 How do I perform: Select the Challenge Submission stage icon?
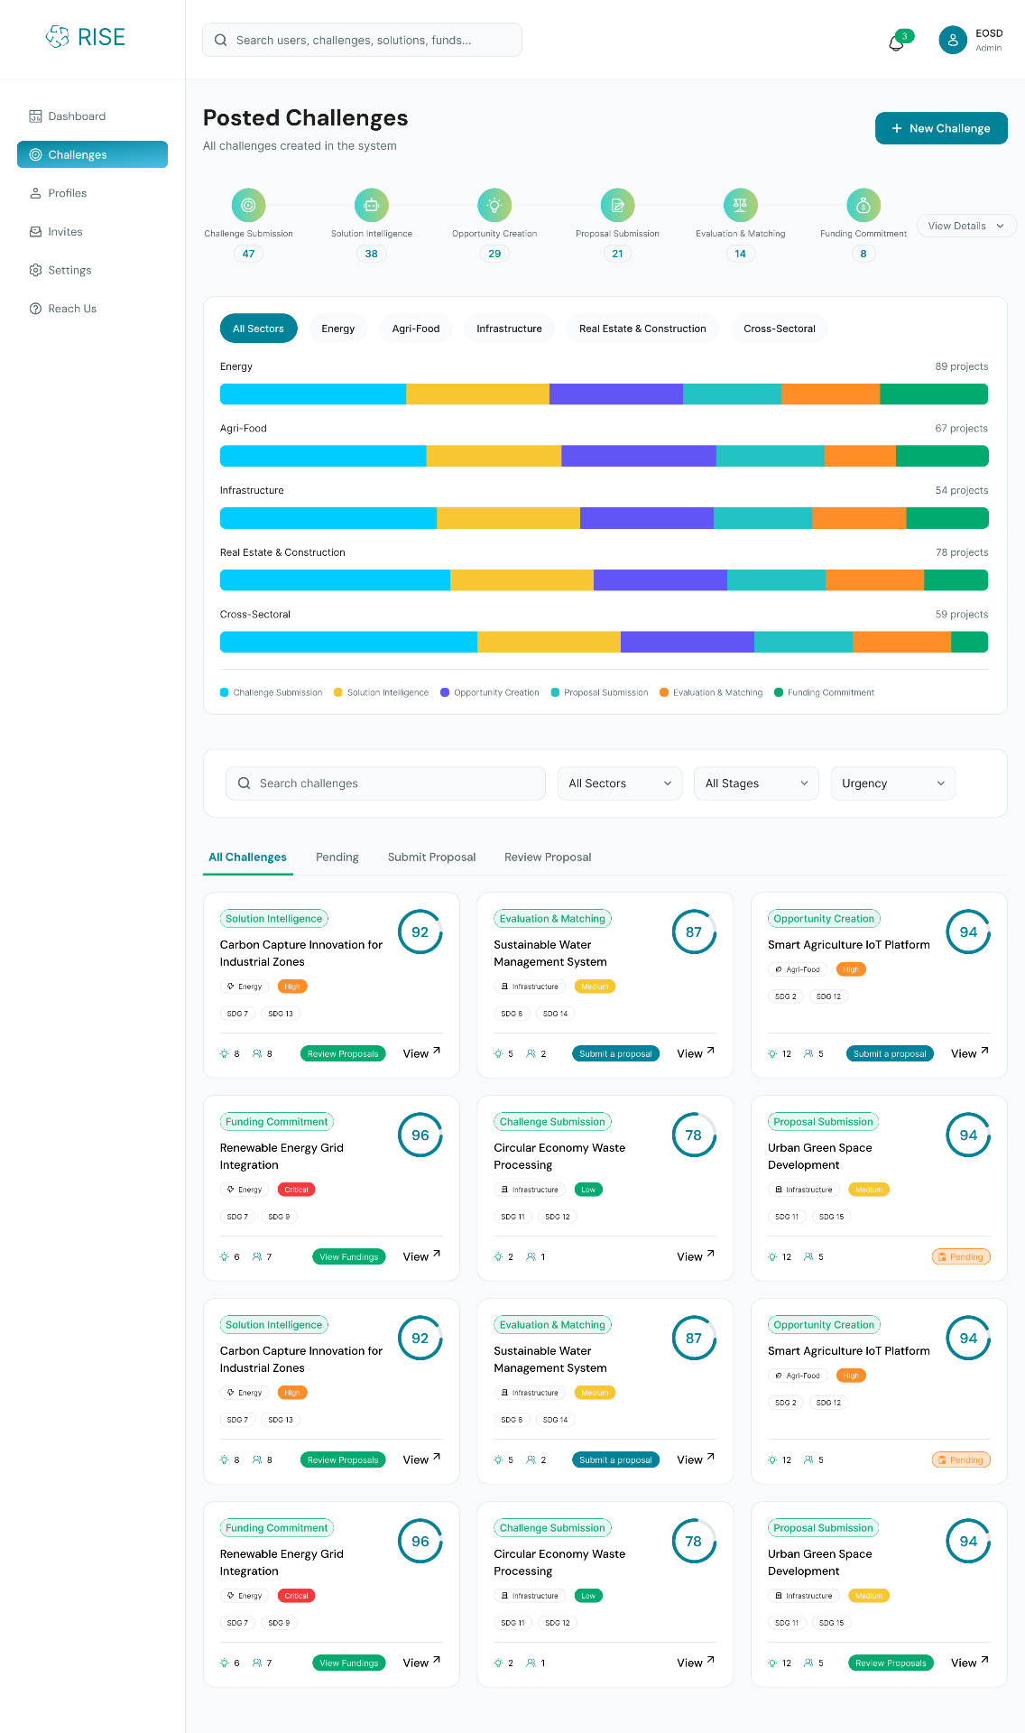coord(248,205)
